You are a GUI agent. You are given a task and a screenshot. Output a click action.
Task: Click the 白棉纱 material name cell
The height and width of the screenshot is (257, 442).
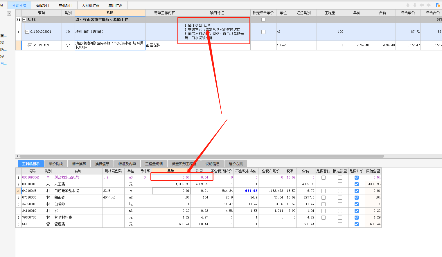[x=78, y=204]
